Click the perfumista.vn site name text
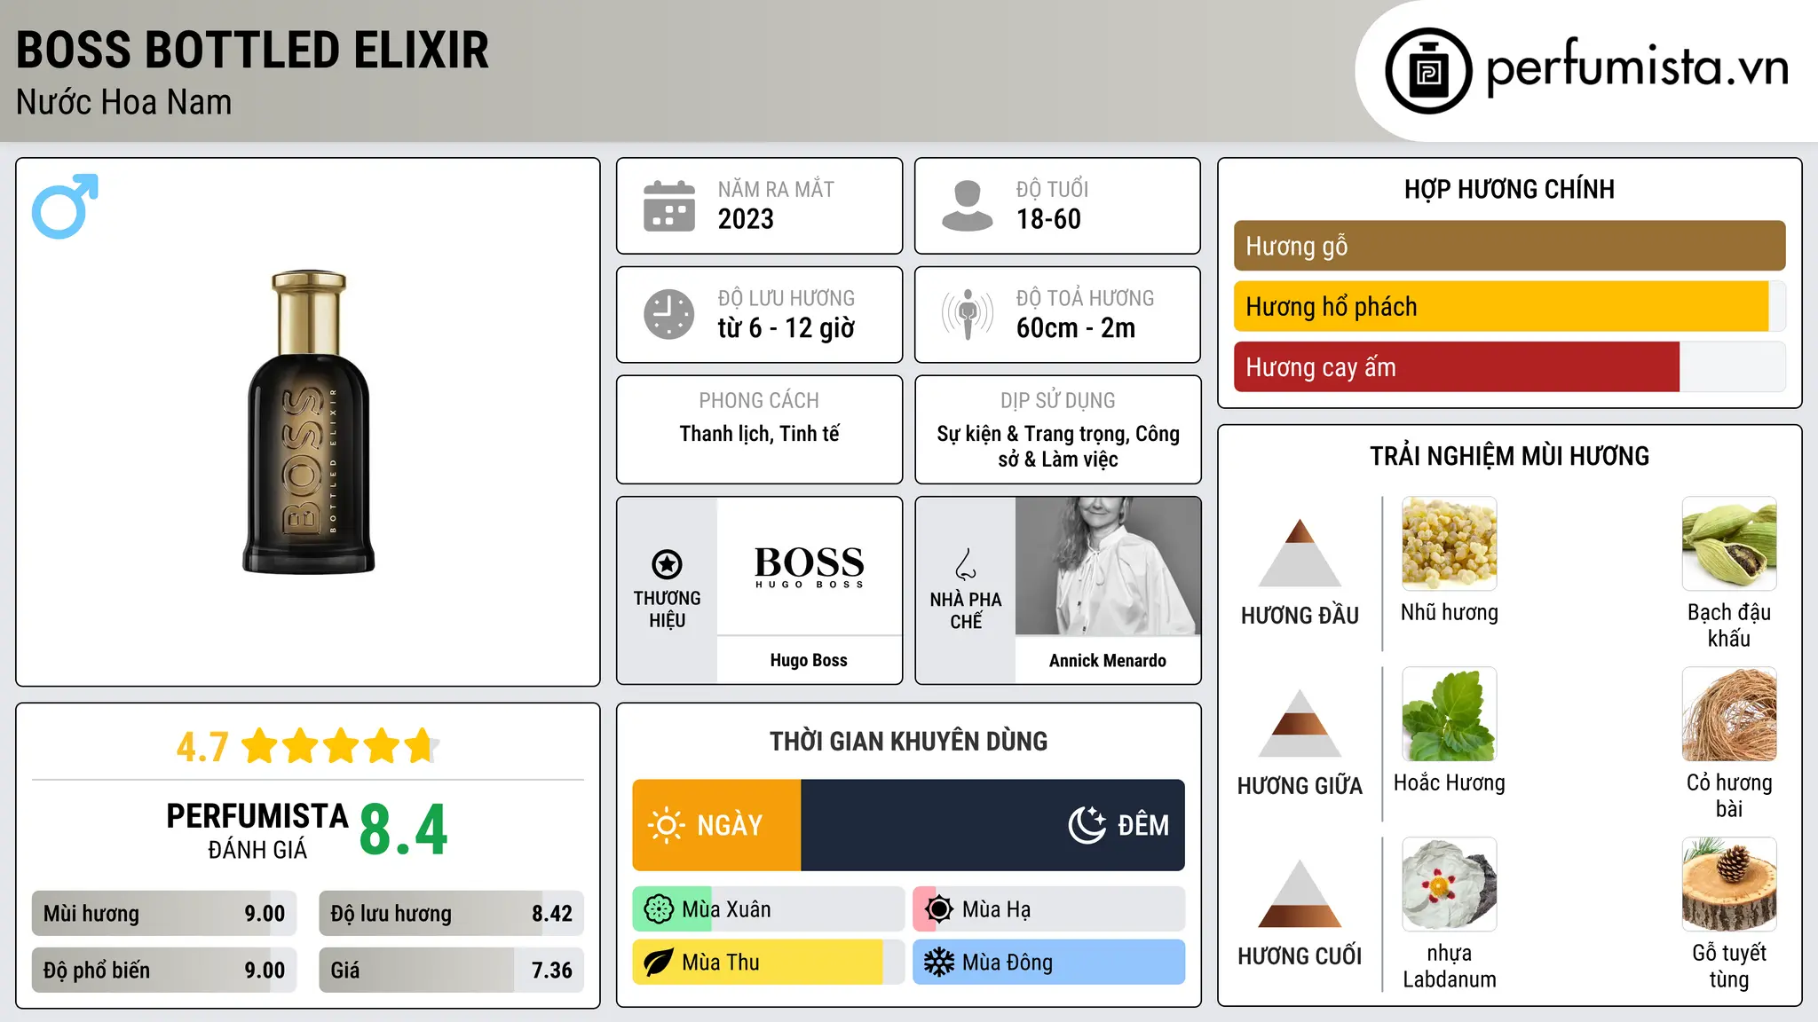 coord(1637,67)
